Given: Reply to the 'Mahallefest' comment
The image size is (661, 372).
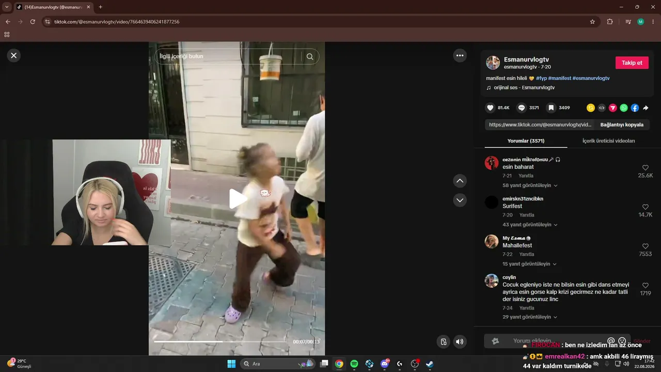Looking at the screenshot, I should tap(527, 254).
